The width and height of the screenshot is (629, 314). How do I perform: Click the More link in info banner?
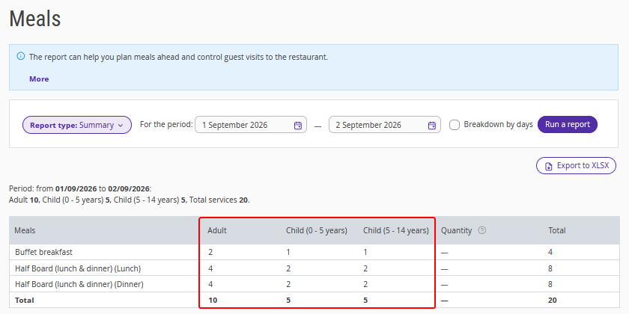tap(39, 79)
